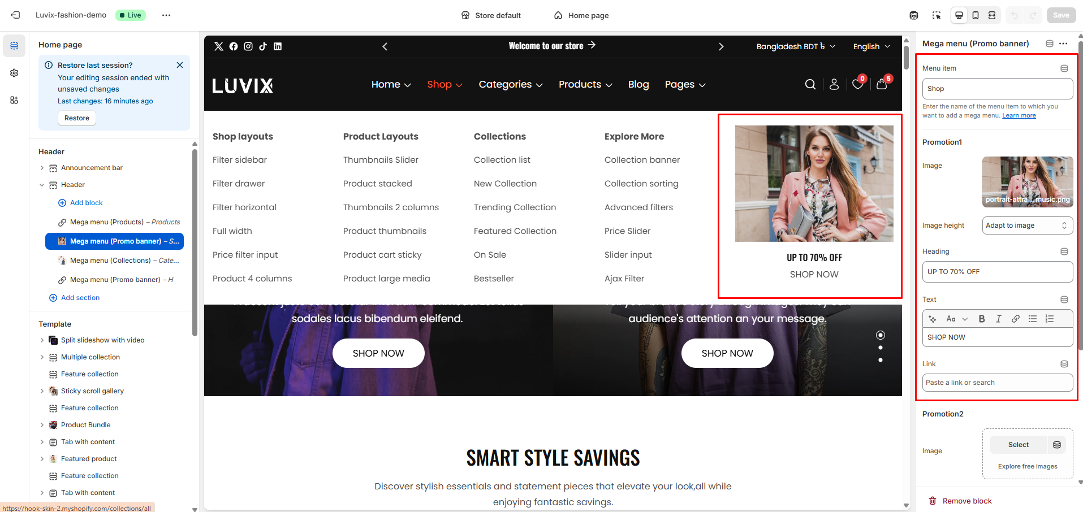The width and height of the screenshot is (1083, 512).
Task: Open the theme settings gear icon
Action: click(x=14, y=73)
